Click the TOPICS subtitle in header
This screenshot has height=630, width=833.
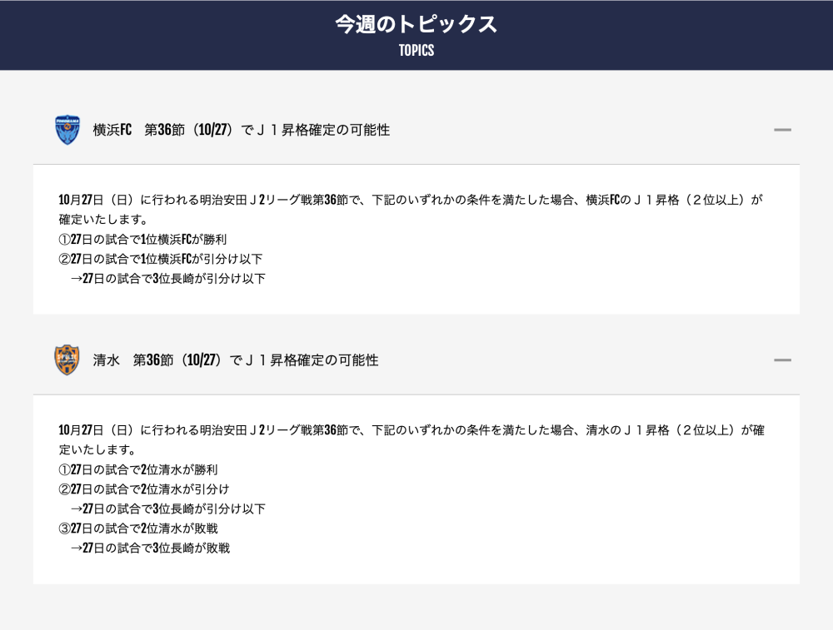pyautogui.click(x=416, y=51)
